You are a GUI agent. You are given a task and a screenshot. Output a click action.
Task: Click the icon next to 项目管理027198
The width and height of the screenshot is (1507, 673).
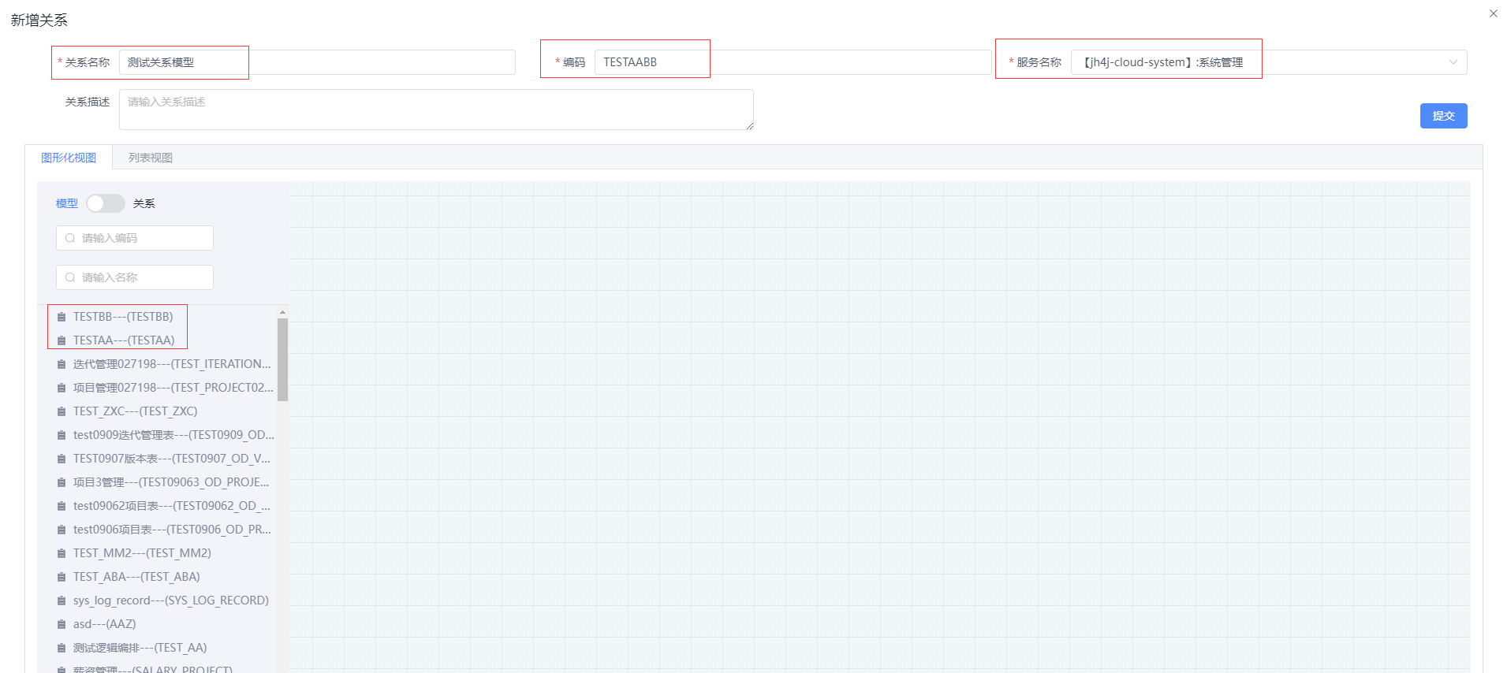pyautogui.click(x=62, y=388)
